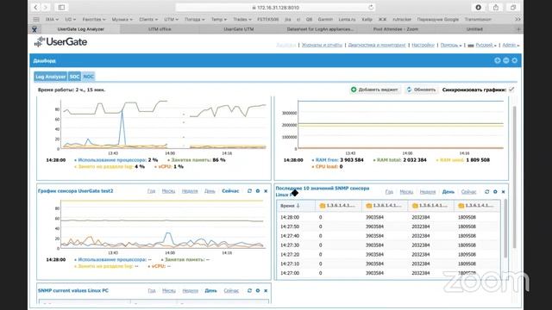Open the bookmarks grid icon in favorites bar

(x=36, y=19)
